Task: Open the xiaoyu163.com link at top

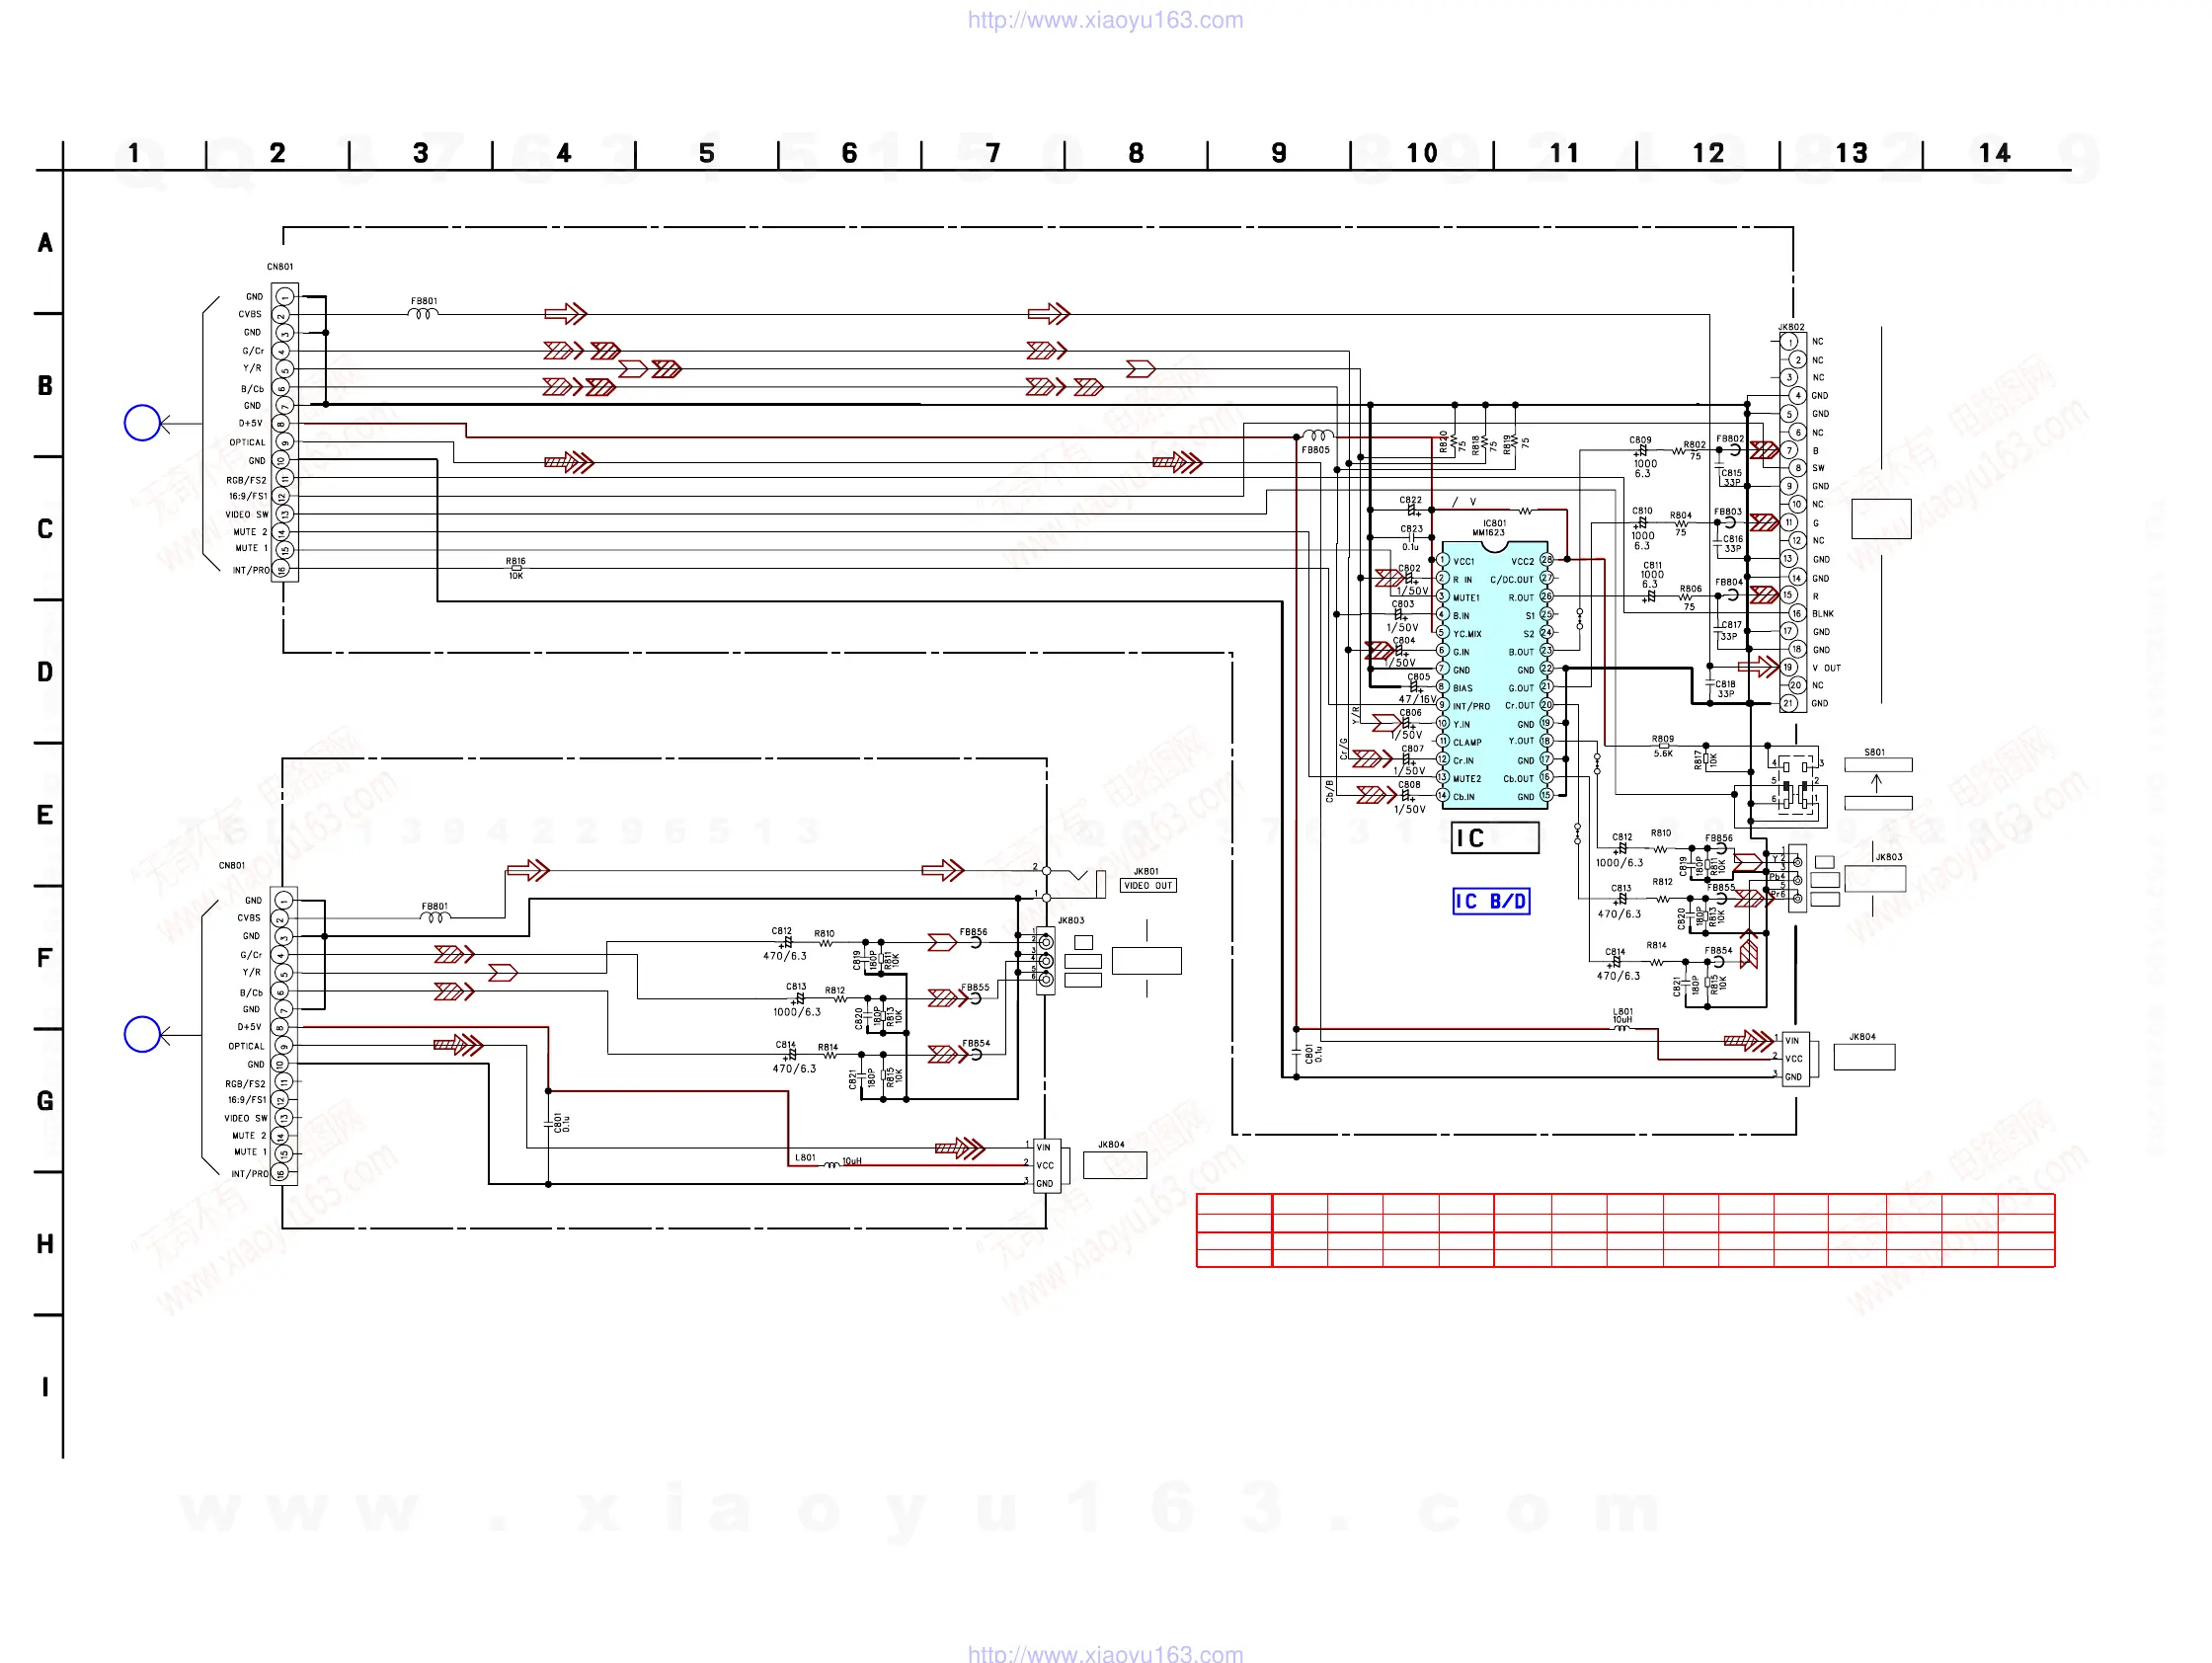Action: (x=1105, y=20)
